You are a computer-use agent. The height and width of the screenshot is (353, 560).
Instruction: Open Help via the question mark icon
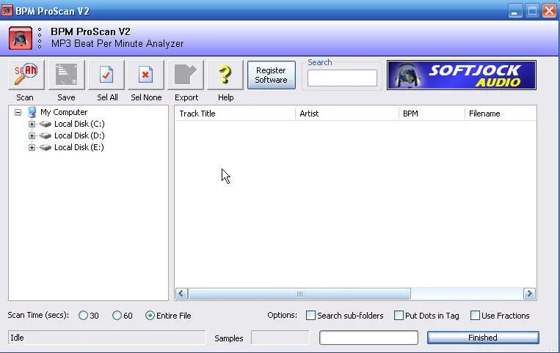click(x=225, y=75)
